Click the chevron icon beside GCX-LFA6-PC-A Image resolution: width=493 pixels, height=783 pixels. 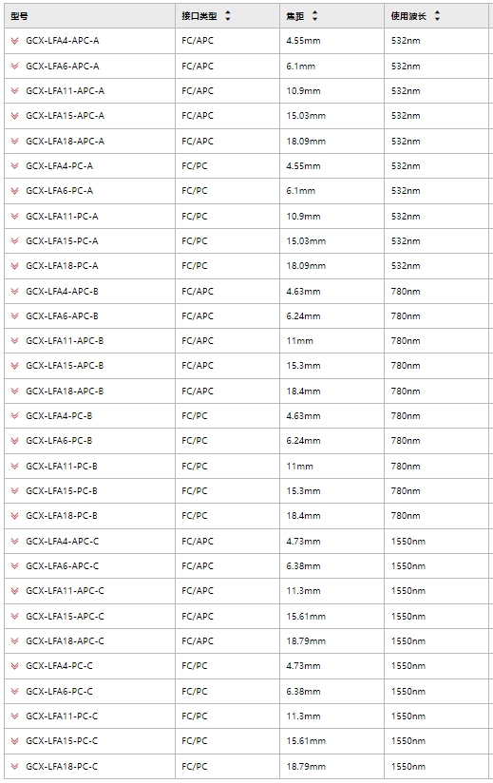coord(15,191)
